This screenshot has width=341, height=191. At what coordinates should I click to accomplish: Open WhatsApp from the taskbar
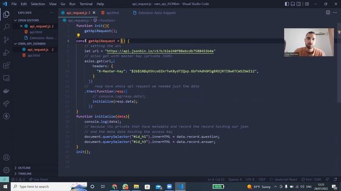pos(126,187)
